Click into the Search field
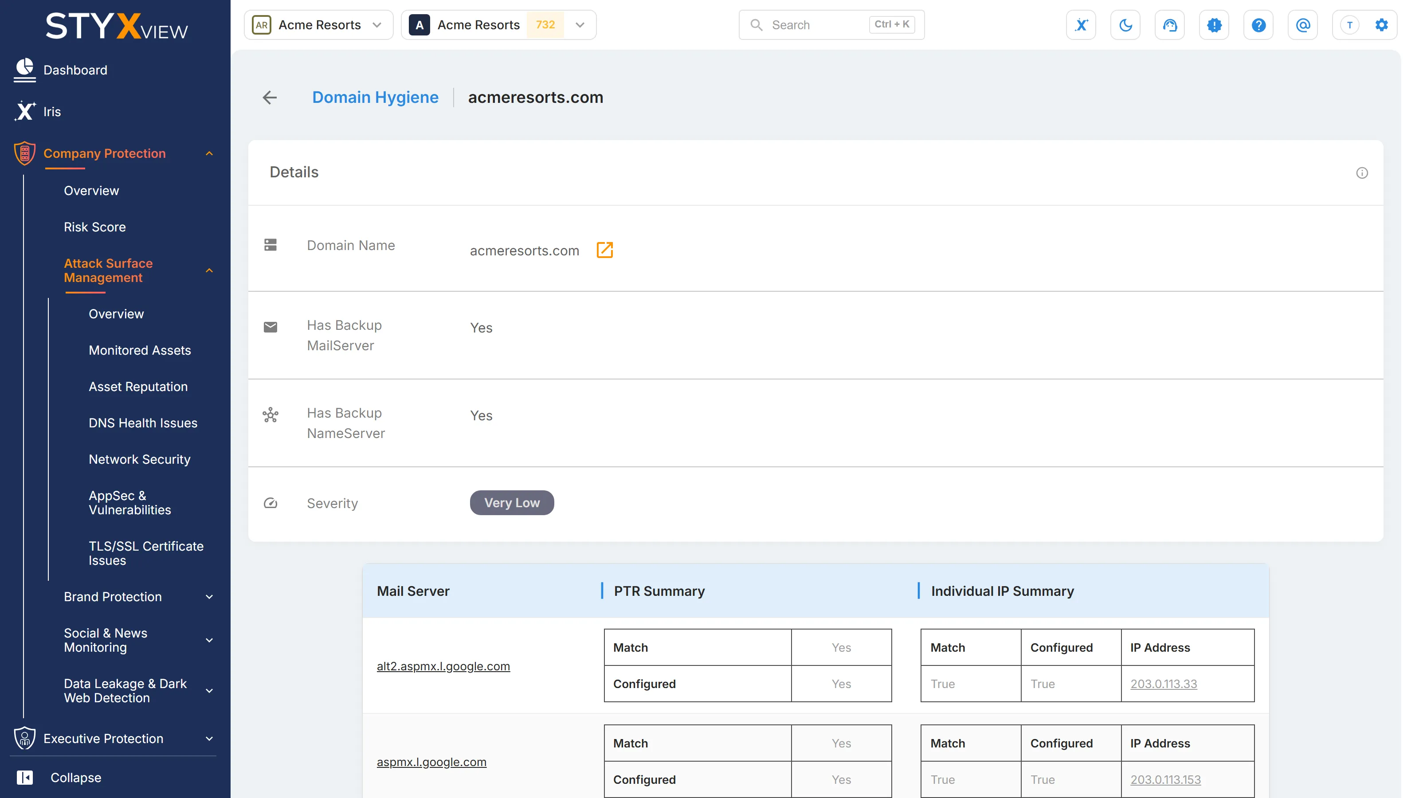This screenshot has height=798, width=1419. point(831,25)
